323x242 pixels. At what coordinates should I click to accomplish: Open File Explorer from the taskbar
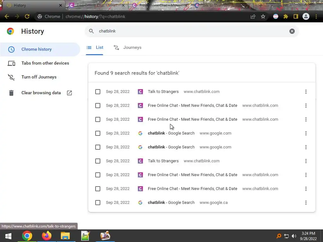pyautogui.click(x=65, y=236)
